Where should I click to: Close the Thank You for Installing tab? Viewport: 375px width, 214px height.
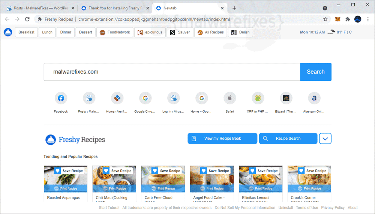coord(147,8)
